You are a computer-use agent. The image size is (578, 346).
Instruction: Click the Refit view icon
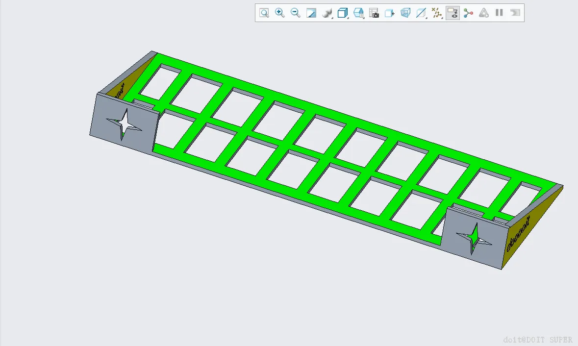tap(264, 13)
